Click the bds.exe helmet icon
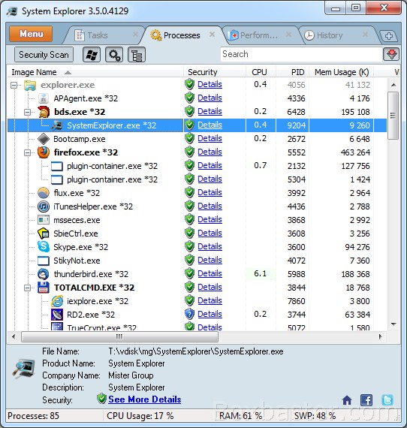This screenshot has height=428, width=407. 44,112
